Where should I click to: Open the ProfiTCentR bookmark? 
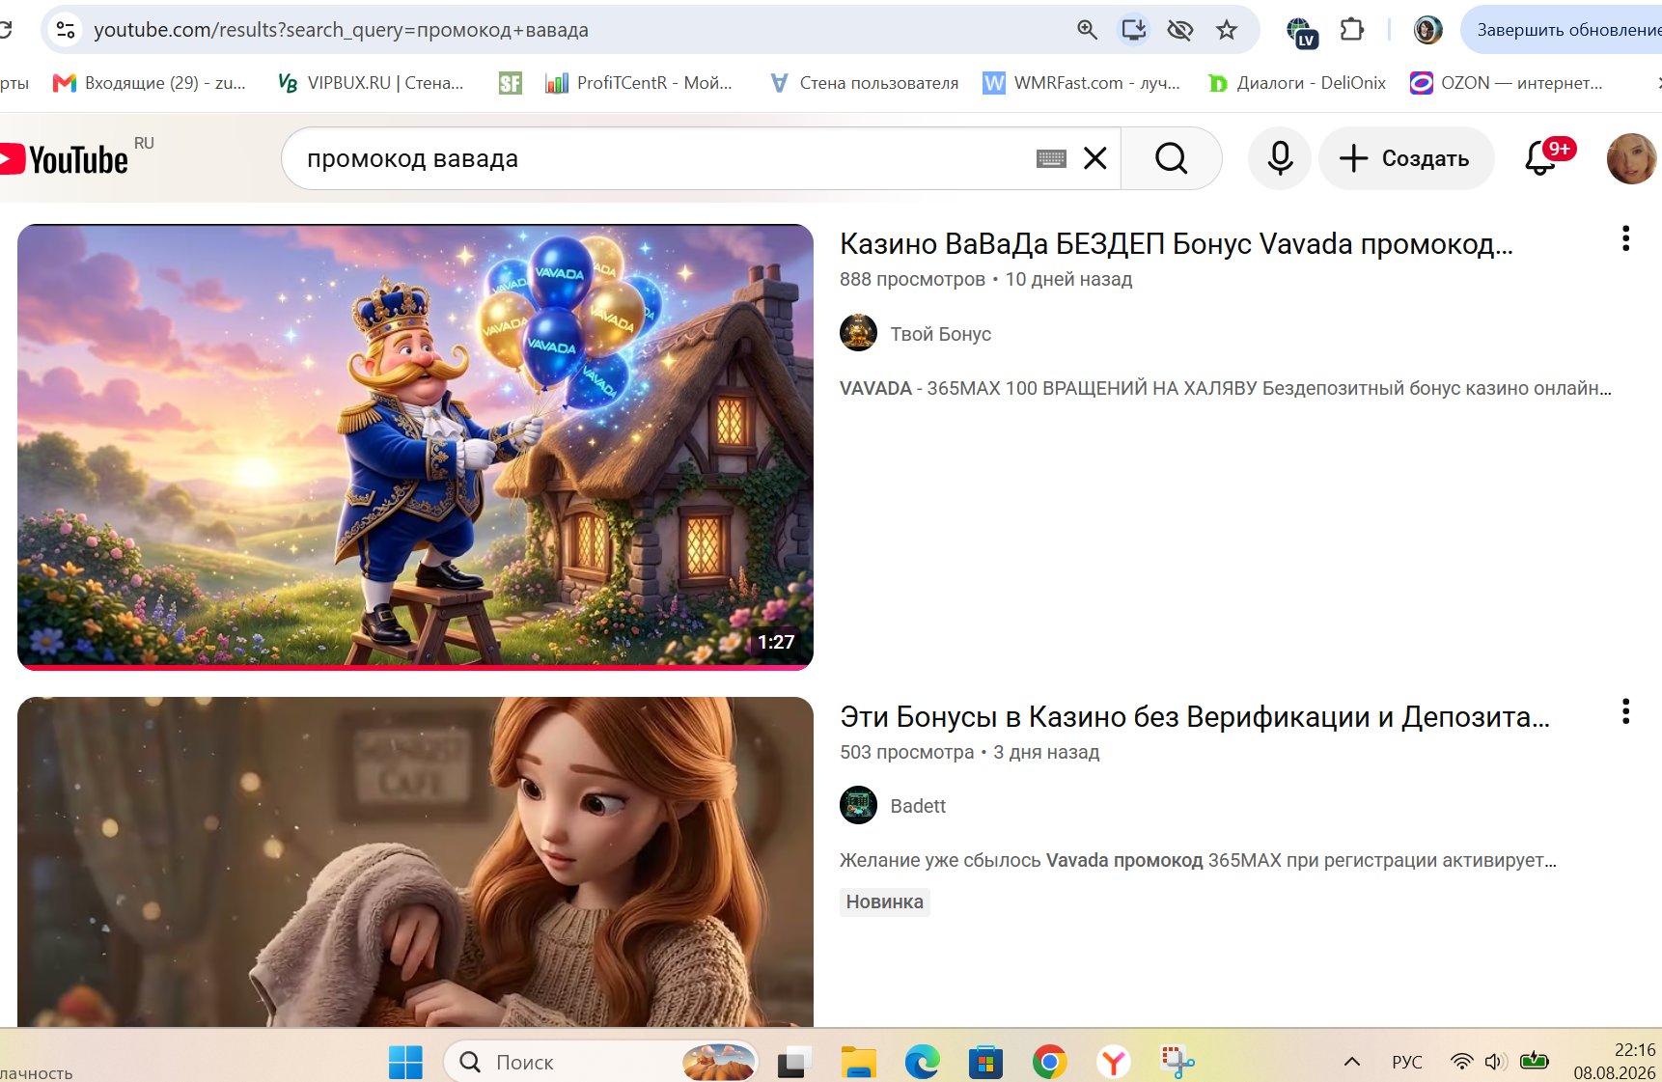point(639,83)
